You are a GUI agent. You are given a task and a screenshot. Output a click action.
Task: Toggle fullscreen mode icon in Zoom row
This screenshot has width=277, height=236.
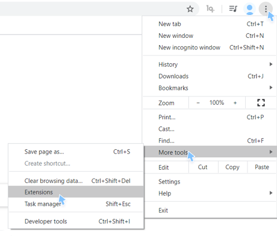[x=261, y=103]
